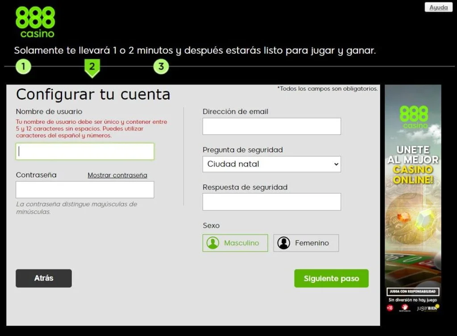Viewport: 457px width, 336px height.
Task: Click the 18+ icon in the ad
Action: [x=390, y=308]
